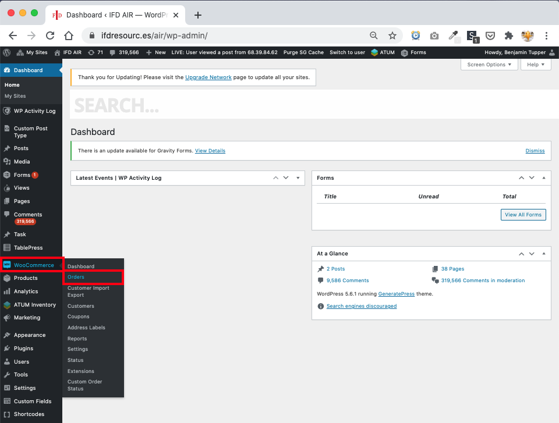
Task: Open Analytics in the sidebar
Action: (x=31, y=291)
